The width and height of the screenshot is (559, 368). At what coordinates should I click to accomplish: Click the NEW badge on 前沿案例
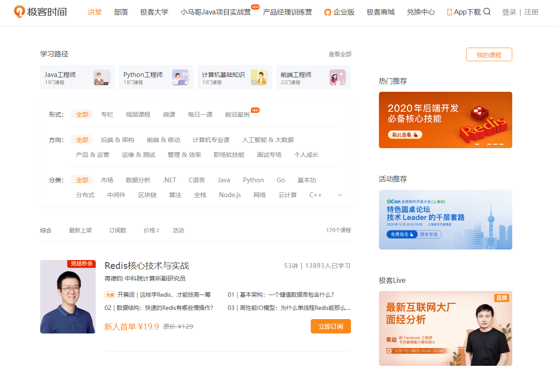[x=255, y=110]
